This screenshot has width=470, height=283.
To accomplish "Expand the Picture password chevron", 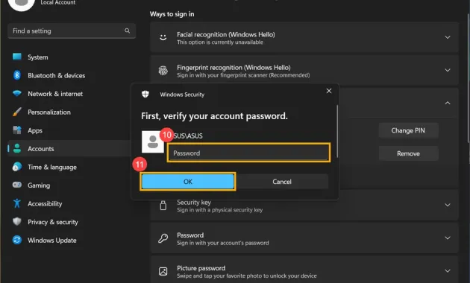I will [448, 271].
